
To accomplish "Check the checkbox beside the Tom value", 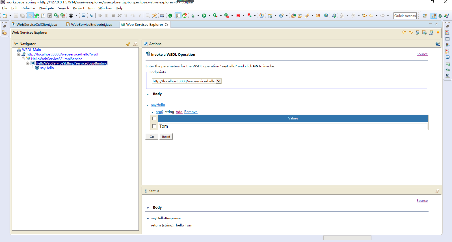I will pos(154,126).
